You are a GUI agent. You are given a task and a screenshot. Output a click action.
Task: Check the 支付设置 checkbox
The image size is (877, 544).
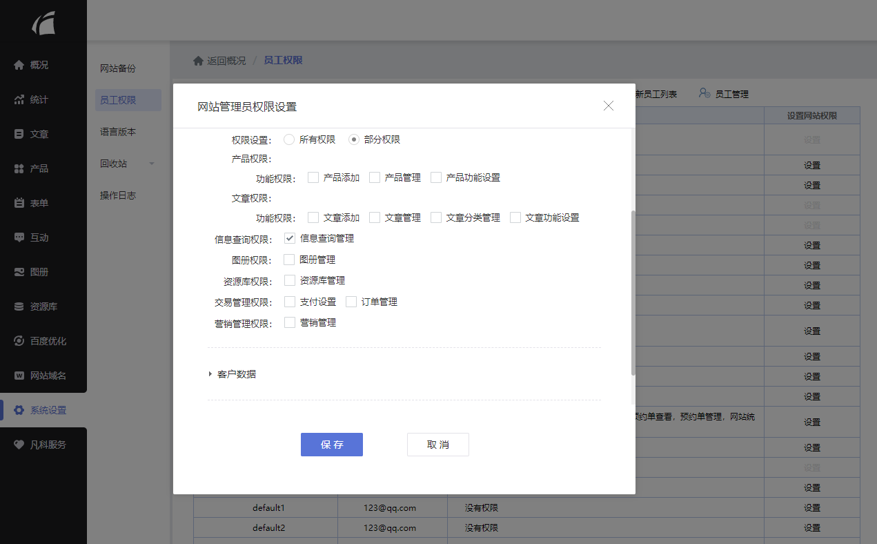290,302
